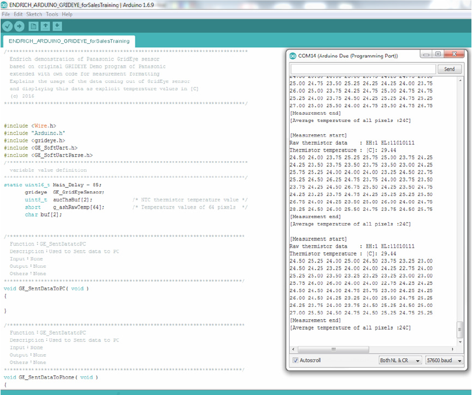Toggle the Autoscroll checkbox
The height and width of the screenshot is (395, 472).
coord(296,360)
